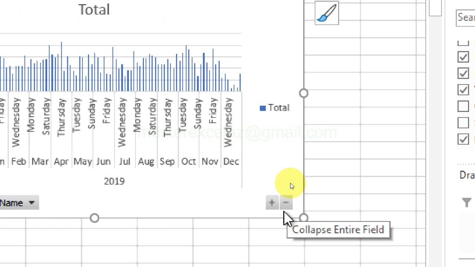Click the Thursday label above Sep

coord(168,118)
